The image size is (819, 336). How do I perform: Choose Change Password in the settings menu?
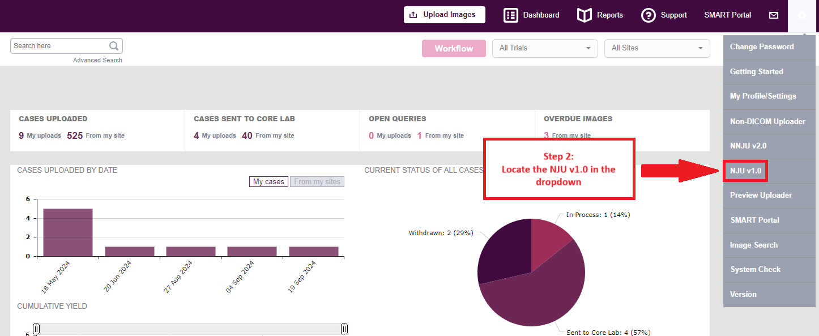click(762, 47)
